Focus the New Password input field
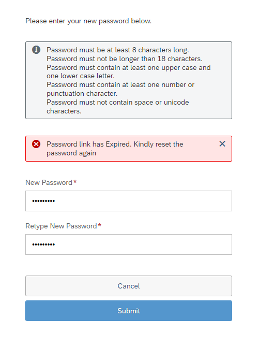Screen dimensions: 259x361 coord(129,201)
